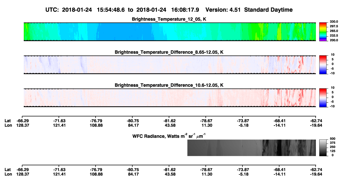351x180 pixels.
Task: Click upper axis longitude value 43.58
Action: [169, 125]
